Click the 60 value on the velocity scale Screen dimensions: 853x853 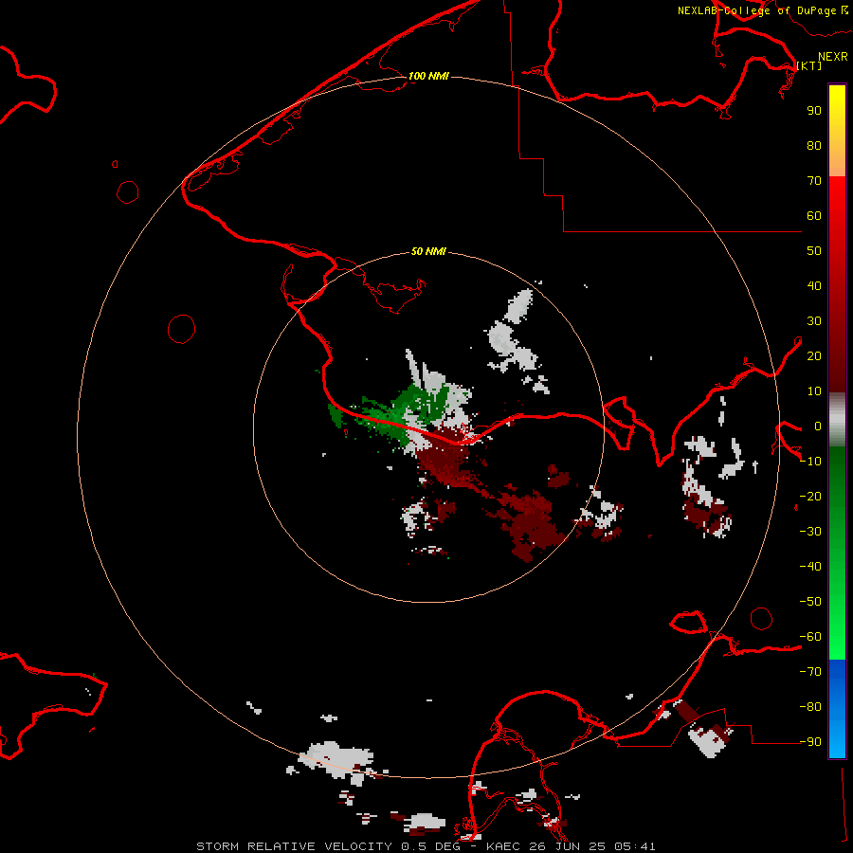point(814,215)
